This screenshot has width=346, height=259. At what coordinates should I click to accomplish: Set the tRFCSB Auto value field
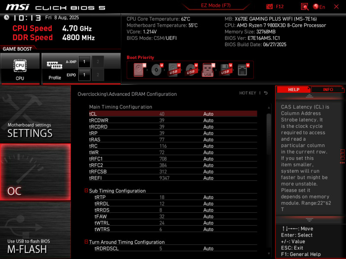[208, 171]
